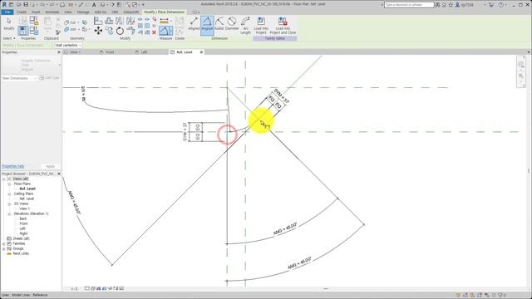Select the Align tool
532x299 pixels.
click(x=98, y=21)
